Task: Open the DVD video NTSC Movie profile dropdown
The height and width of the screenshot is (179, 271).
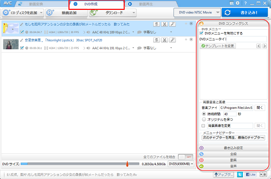Action: [197, 12]
